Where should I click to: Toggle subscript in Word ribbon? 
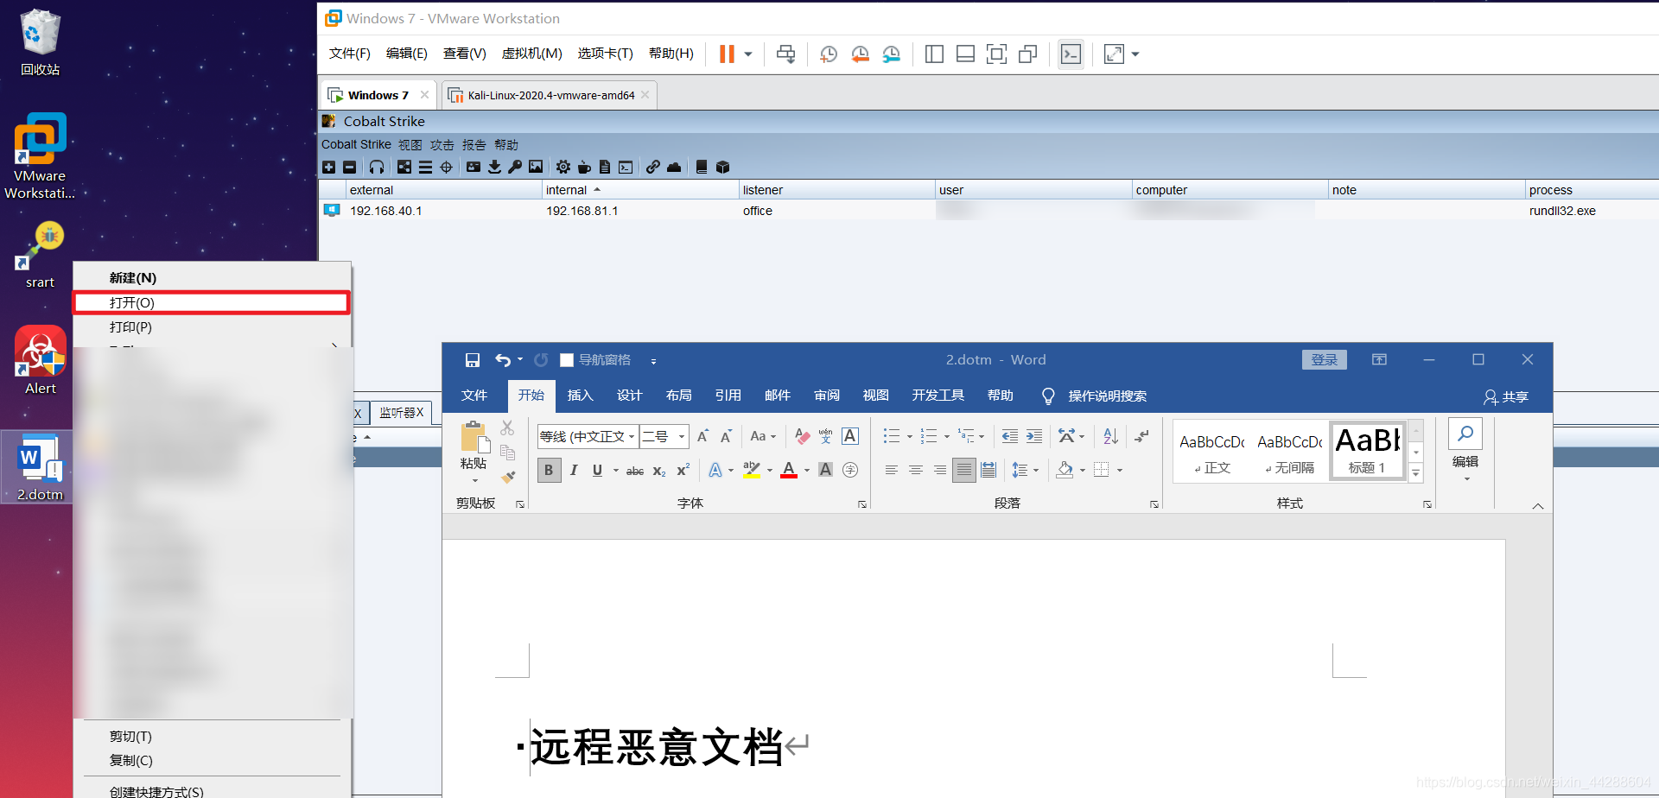(659, 471)
